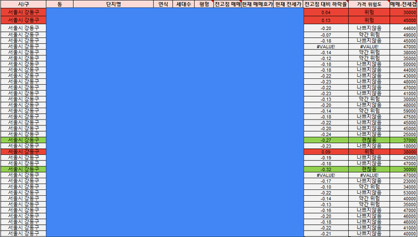418x237 pixels.
Task: Click the cell with value 18000
Action: coord(404,146)
